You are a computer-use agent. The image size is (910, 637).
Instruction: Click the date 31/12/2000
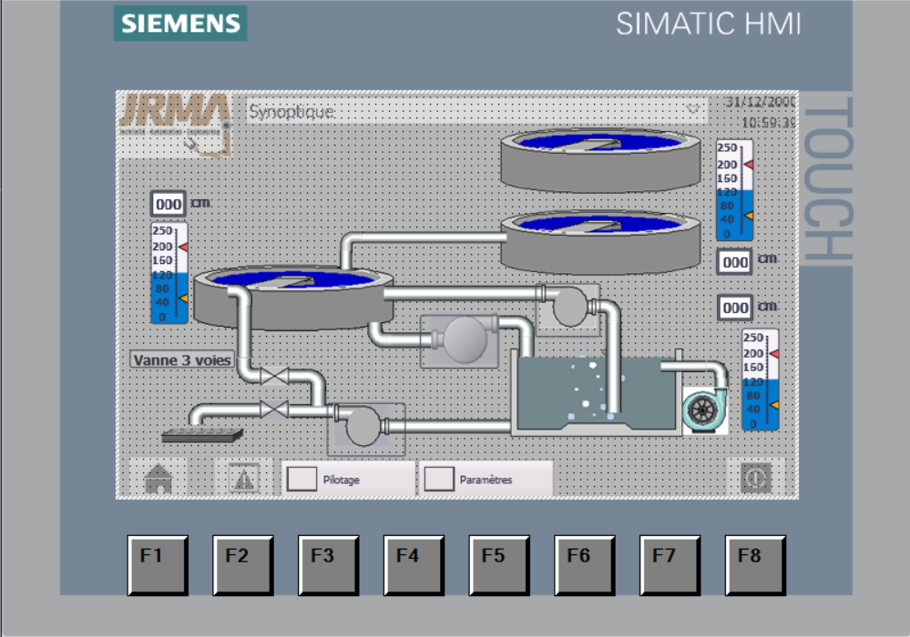(761, 102)
